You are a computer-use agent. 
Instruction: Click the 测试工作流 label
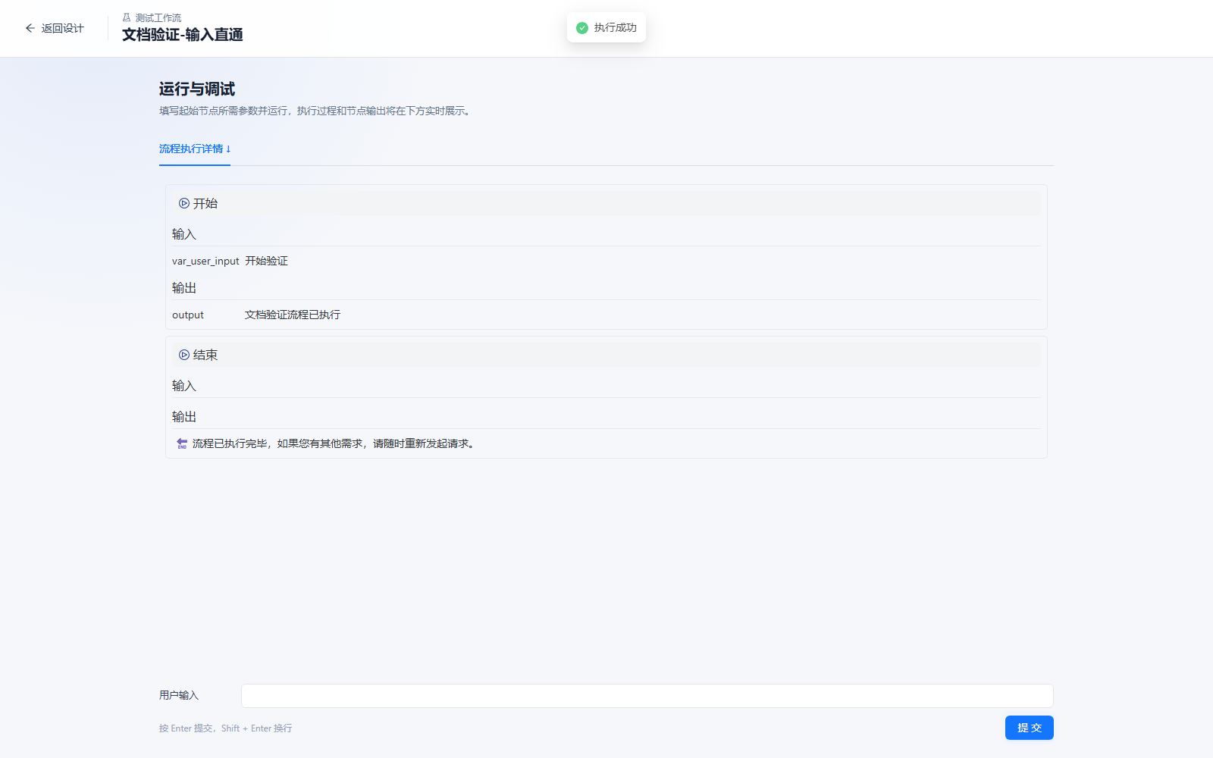tap(158, 17)
